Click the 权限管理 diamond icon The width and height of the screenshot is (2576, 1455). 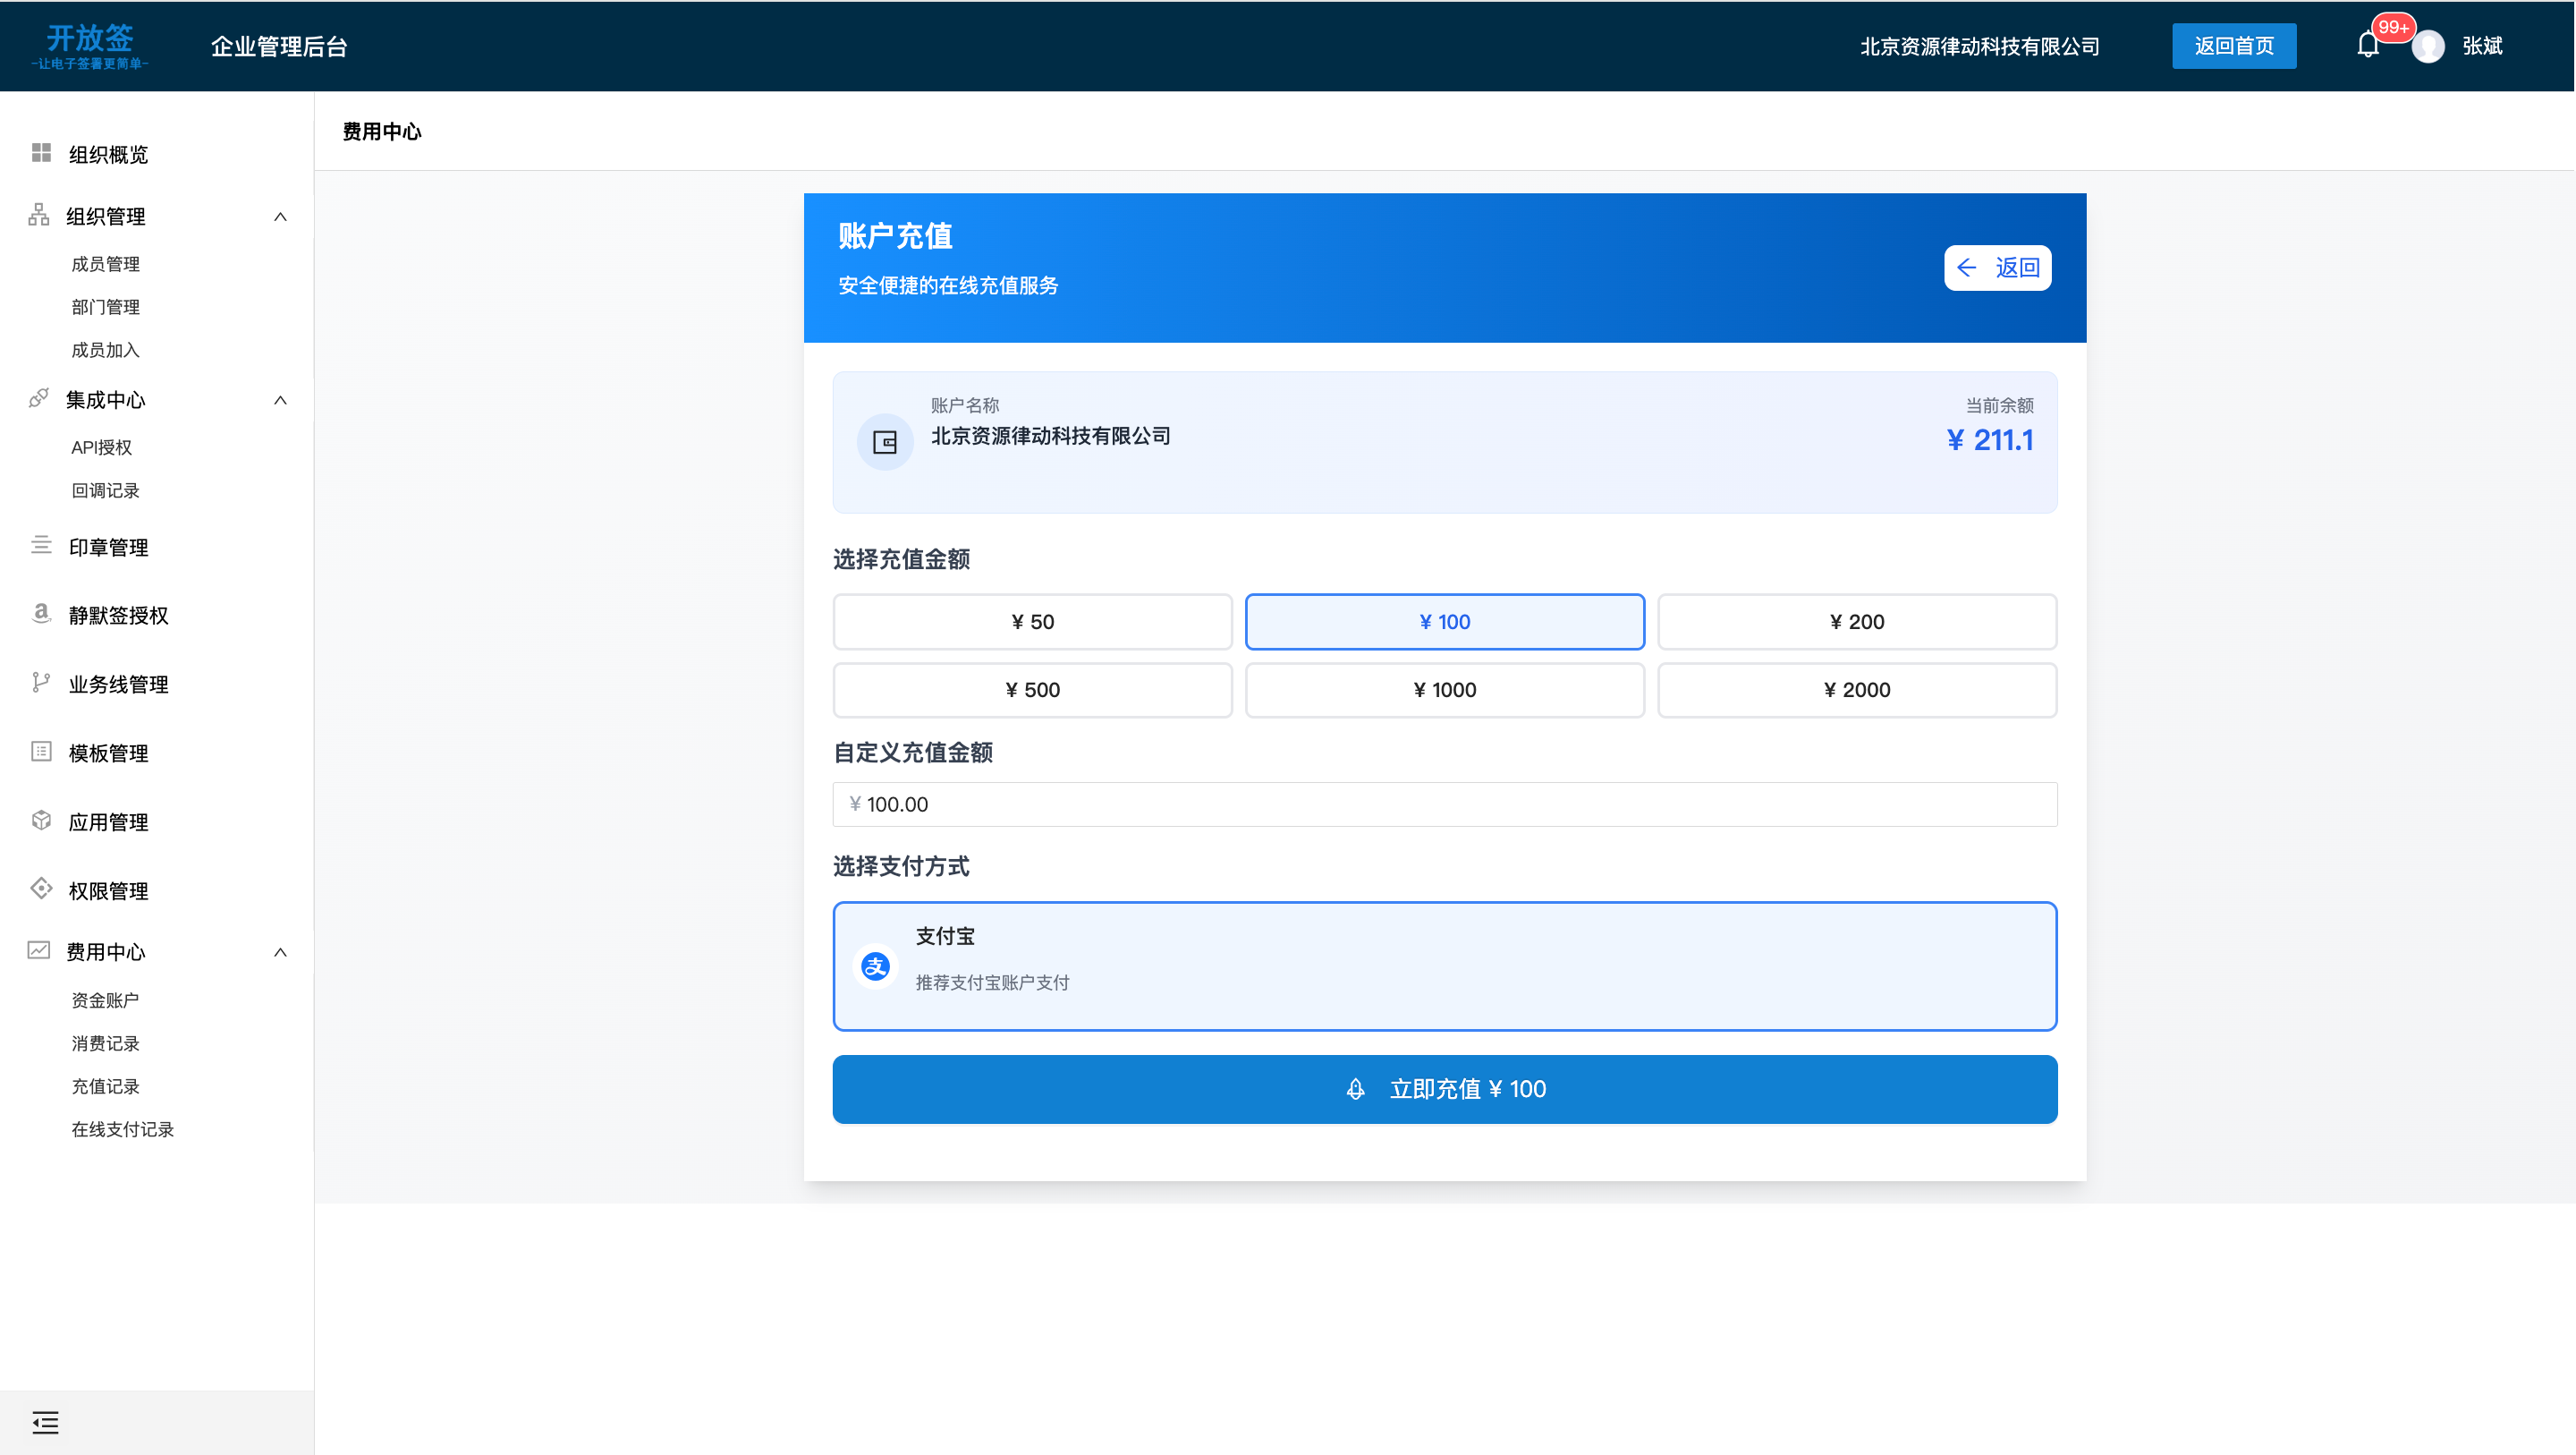[x=41, y=889]
